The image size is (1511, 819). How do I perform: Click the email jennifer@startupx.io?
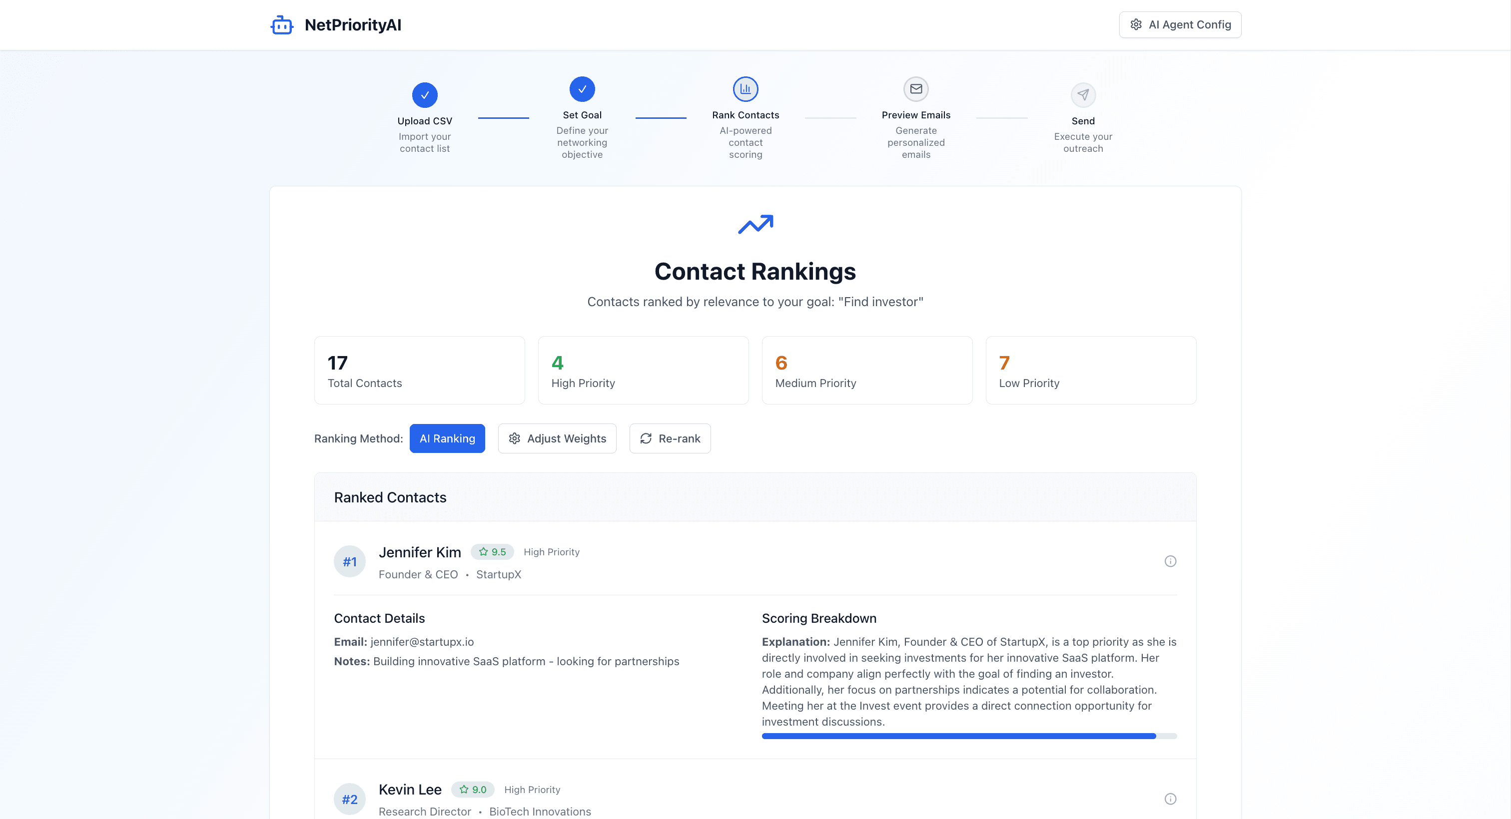click(x=422, y=642)
